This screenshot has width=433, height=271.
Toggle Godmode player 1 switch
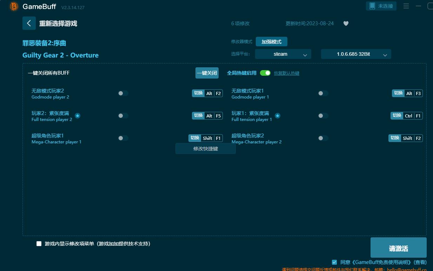[323, 93]
